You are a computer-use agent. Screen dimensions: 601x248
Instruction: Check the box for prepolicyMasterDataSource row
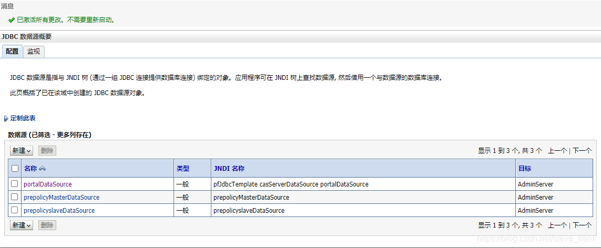(x=15, y=197)
